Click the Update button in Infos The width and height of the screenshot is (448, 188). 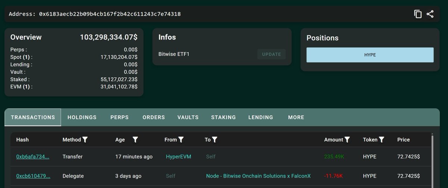[271, 54]
